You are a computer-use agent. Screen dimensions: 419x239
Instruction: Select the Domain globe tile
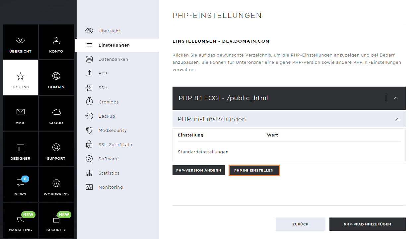tap(56, 78)
